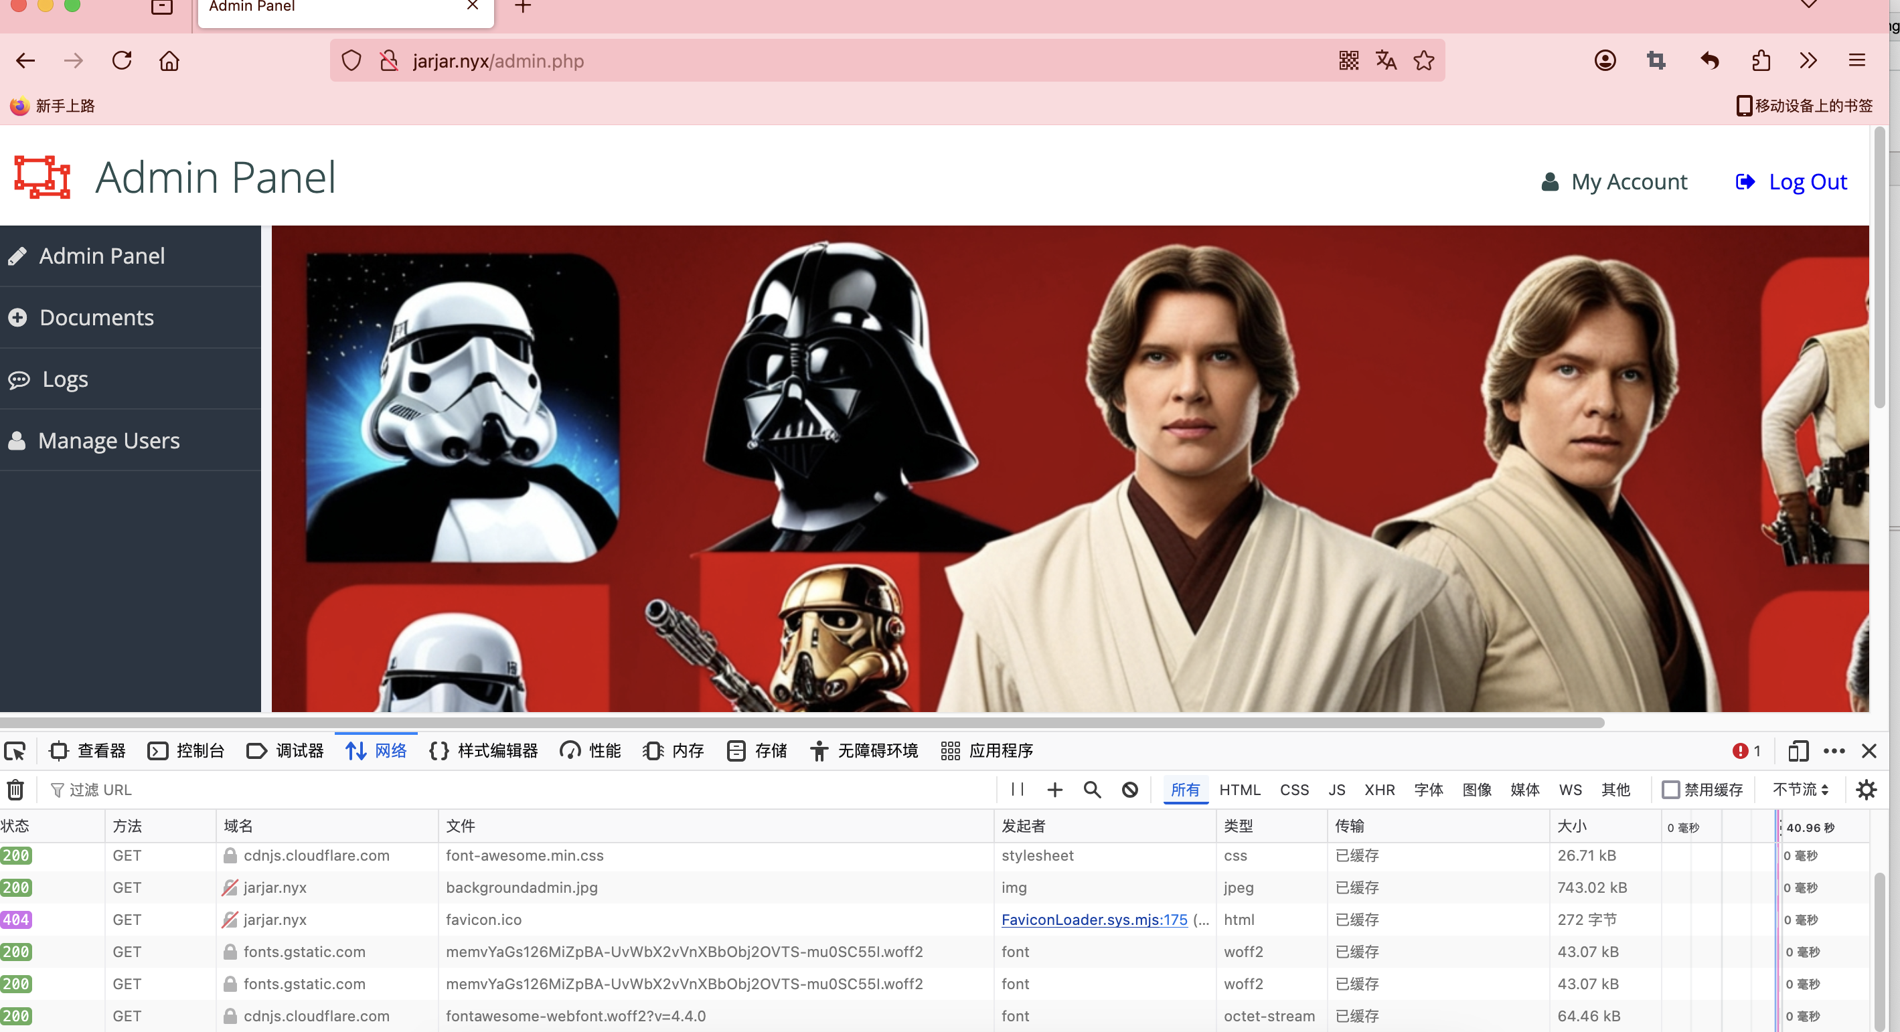Expand more toolbar tools chevron
The image size is (1900, 1032).
(1807, 60)
